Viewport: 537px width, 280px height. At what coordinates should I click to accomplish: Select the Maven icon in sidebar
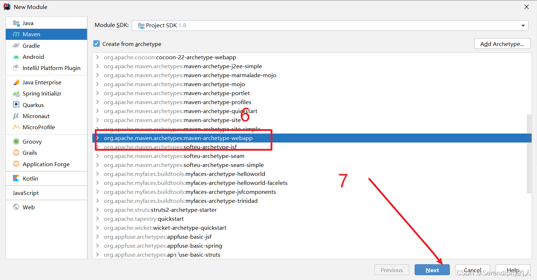[x=16, y=34]
